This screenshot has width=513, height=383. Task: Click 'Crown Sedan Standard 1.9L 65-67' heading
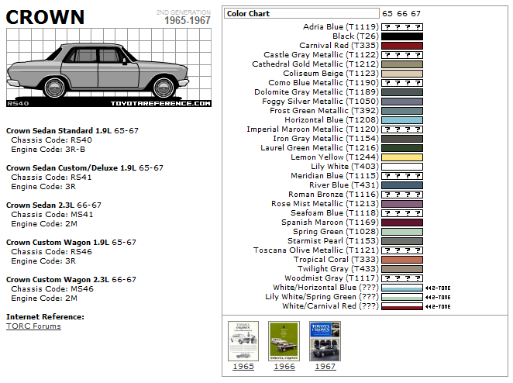tap(72, 130)
